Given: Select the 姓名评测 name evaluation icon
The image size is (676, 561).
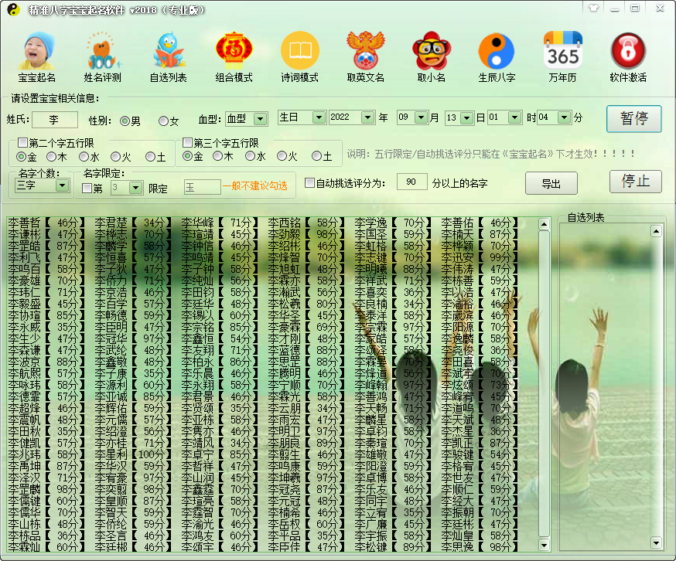Looking at the screenshot, I should coord(101,56).
